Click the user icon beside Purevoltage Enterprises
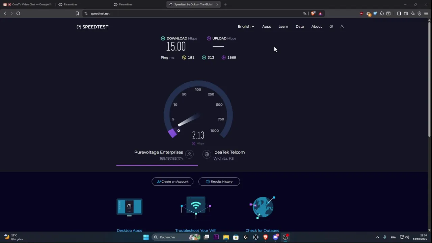 click(189, 154)
